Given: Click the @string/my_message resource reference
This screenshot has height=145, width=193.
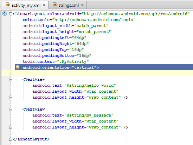Looking at the screenshot, I should coord(89,115).
